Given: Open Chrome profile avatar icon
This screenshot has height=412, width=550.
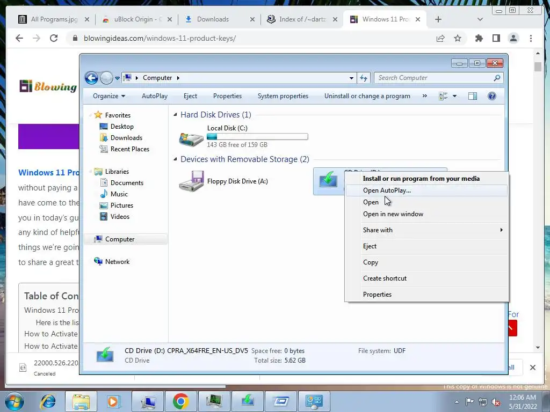Looking at the screenshot, I should pos(513,38).
